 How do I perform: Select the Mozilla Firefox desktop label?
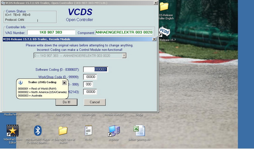tap(12, 114)
